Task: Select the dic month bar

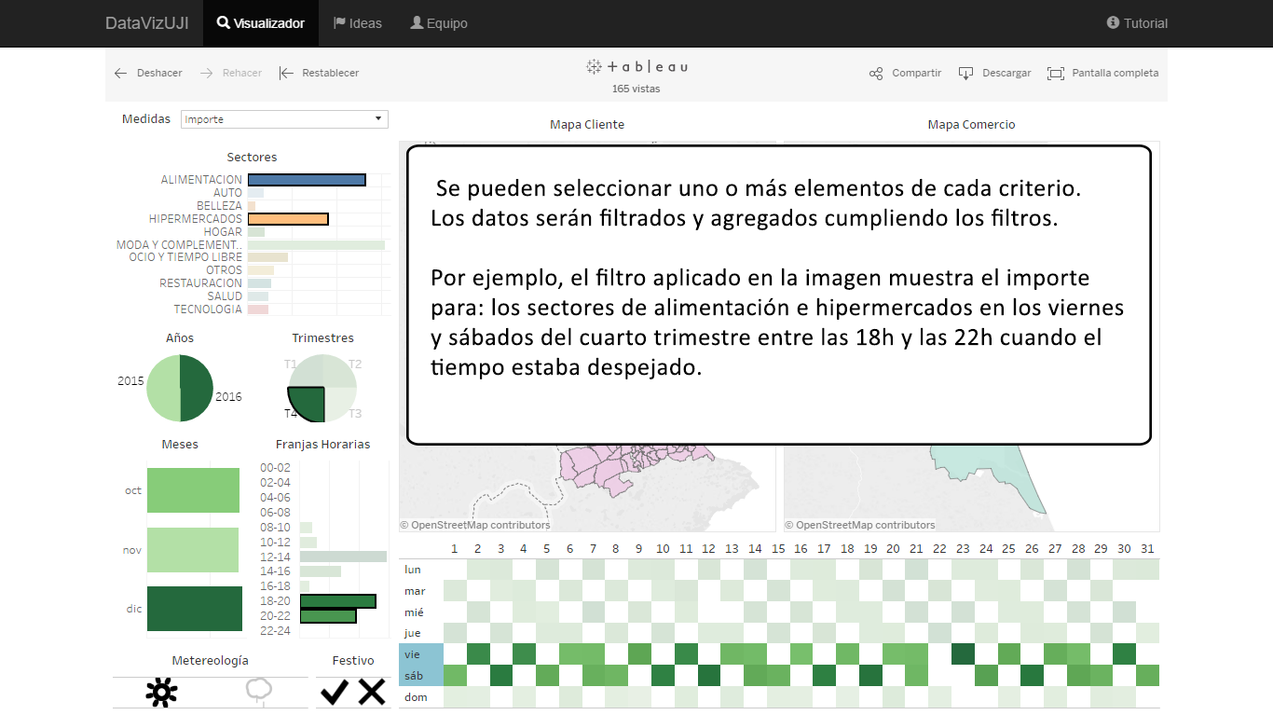Action: (x=194, y=609)
